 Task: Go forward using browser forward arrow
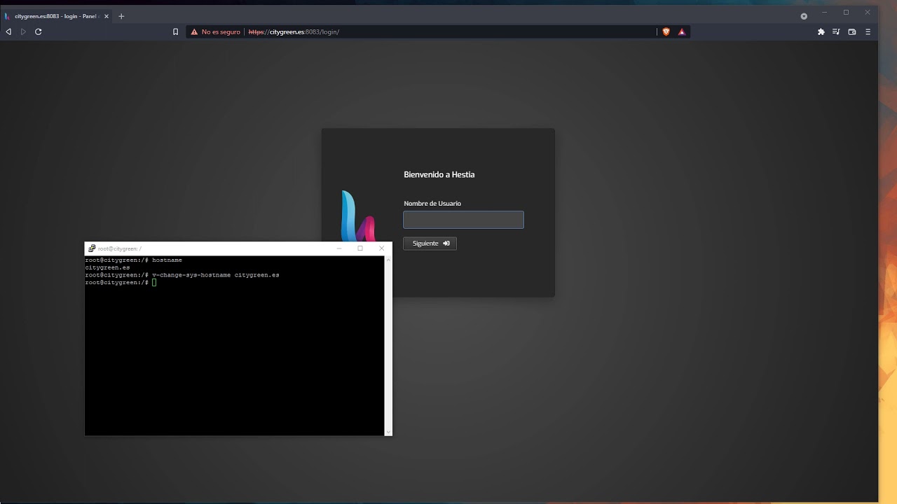(x=23, y=31)
